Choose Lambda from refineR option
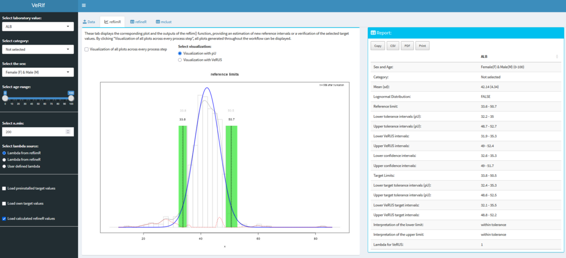Viewport: 566px width, 258px height. click(4, 160)
